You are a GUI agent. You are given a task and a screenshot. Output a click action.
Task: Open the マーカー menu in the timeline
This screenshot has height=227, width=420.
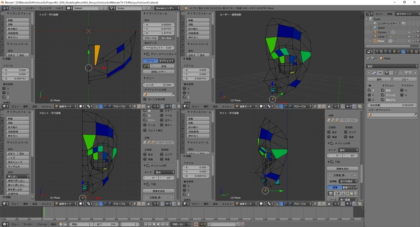[28, 224]
